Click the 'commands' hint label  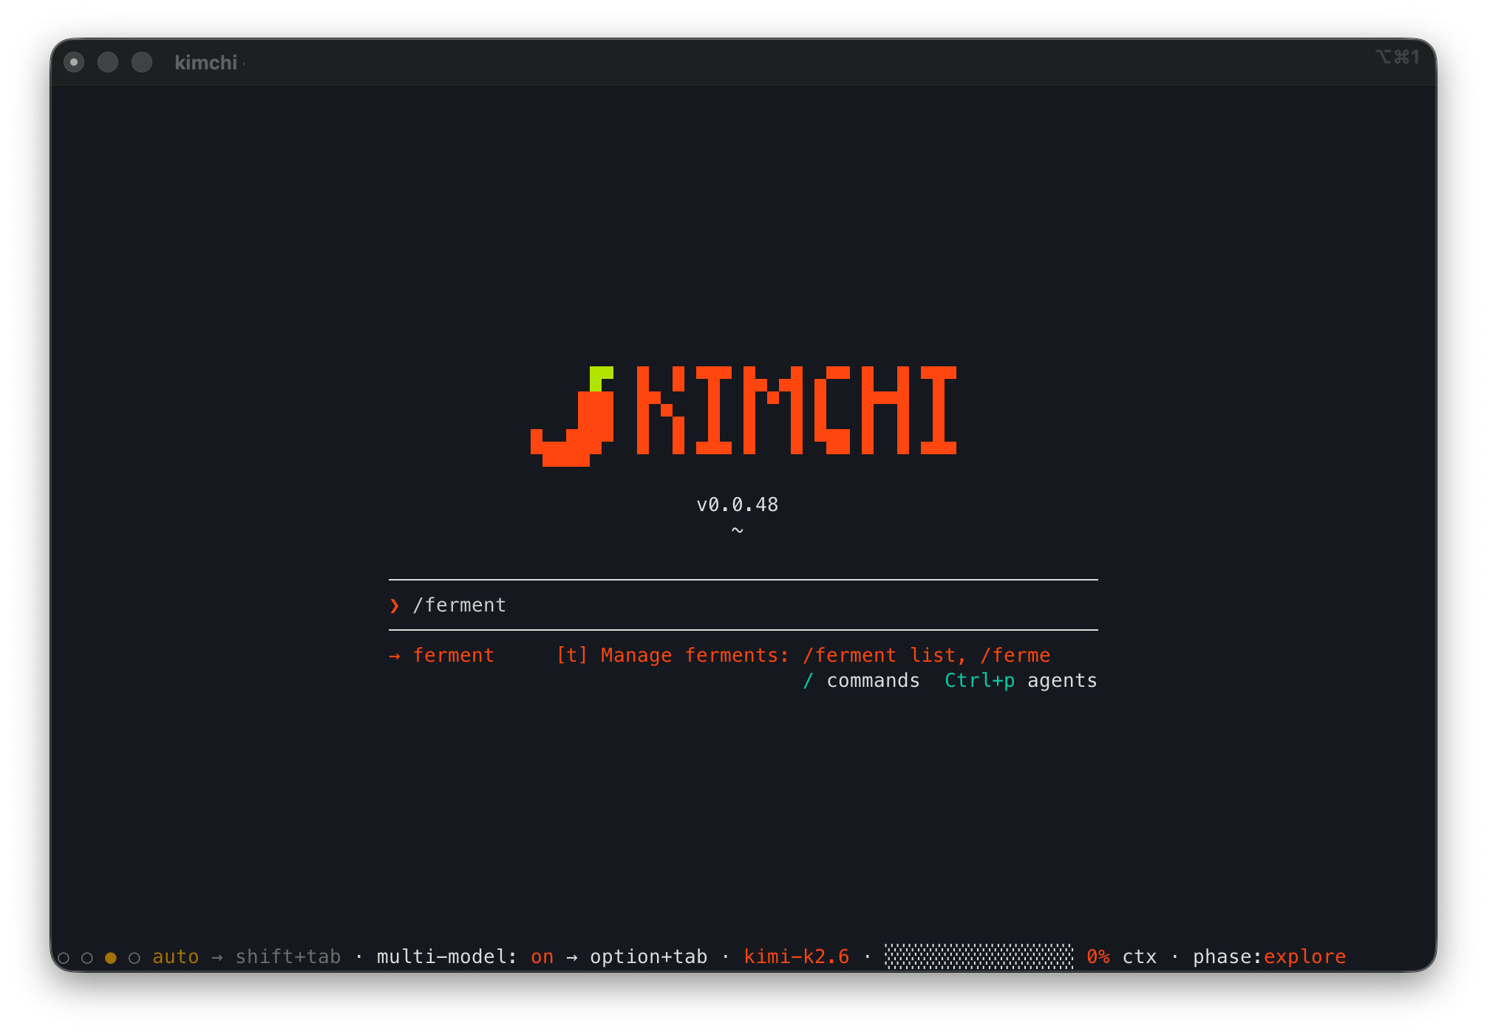tap(873, 680)
